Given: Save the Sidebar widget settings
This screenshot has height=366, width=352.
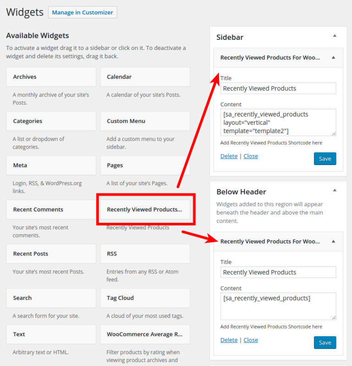Looking at the screenshot, I should (x=325, y=159).
